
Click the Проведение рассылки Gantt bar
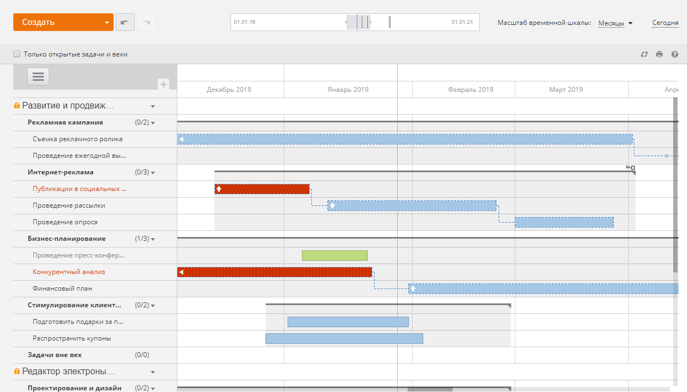pos(412,205)
